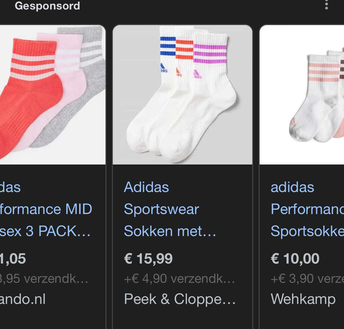Image resolution: width=344 pixels, height=329 pixels.
Task: Select the € 15,99 price
Action: pos(148,258)
